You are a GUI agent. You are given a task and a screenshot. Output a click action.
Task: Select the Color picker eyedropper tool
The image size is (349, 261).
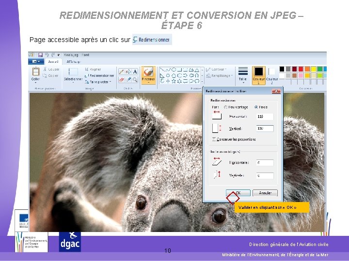tap(128, 79)
